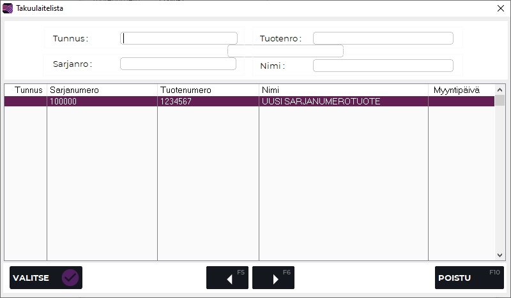Click the Takuulaitelista app icon in title bar

coord(8,8)
